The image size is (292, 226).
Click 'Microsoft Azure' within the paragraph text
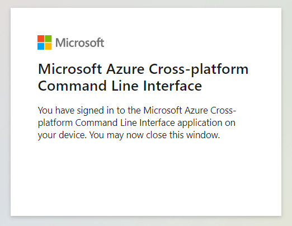[x=176, y=110]
